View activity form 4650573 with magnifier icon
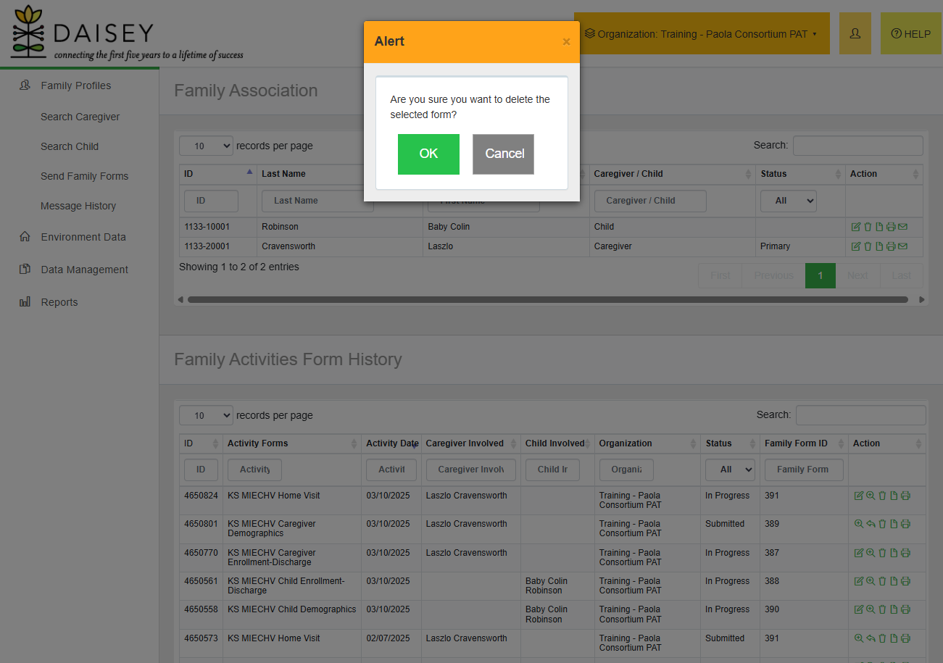Viewport: 943px width, 663px height. (859, 638)
